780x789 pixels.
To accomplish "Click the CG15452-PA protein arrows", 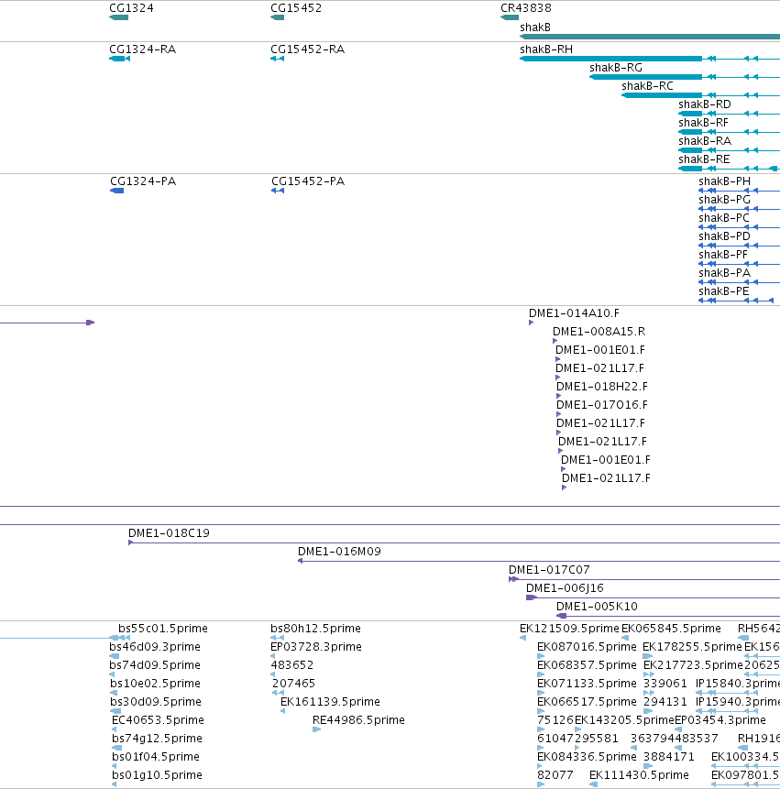I will click(278, 191).
